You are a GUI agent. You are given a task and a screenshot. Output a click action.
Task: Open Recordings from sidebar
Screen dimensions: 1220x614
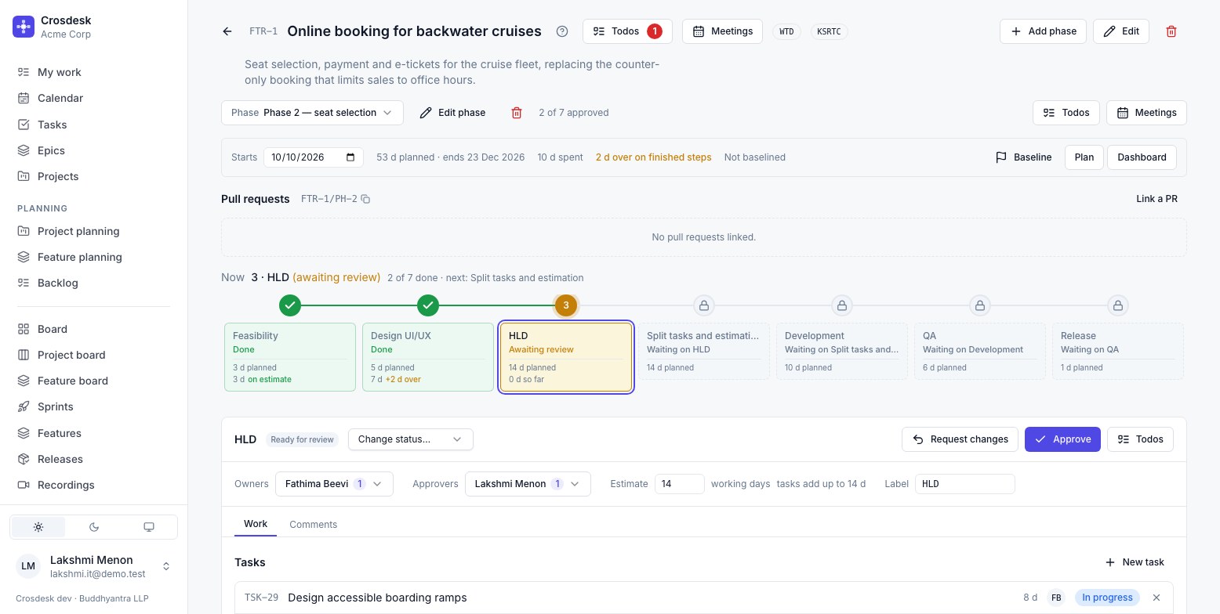pos(93,485)
